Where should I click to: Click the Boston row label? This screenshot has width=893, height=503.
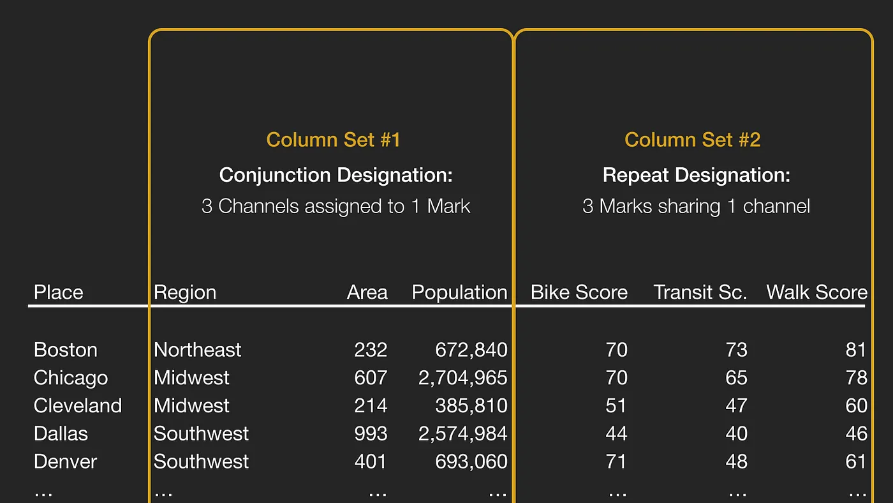[x=66, y=350]
